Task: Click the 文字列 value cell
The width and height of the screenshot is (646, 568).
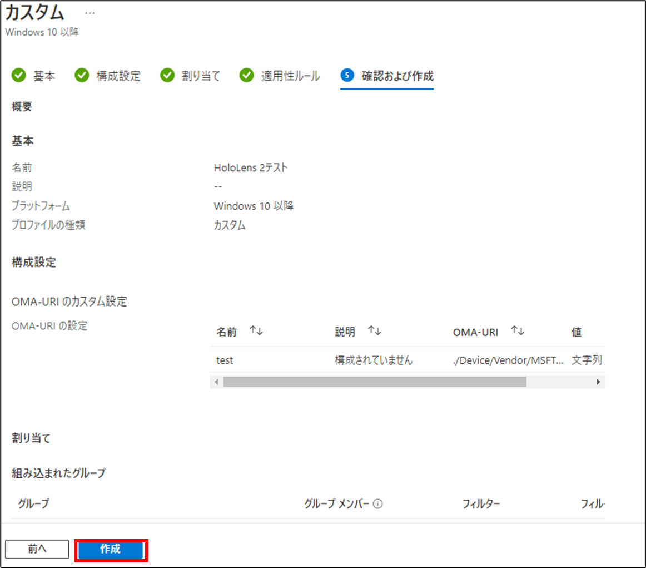Action: point(587,360)
